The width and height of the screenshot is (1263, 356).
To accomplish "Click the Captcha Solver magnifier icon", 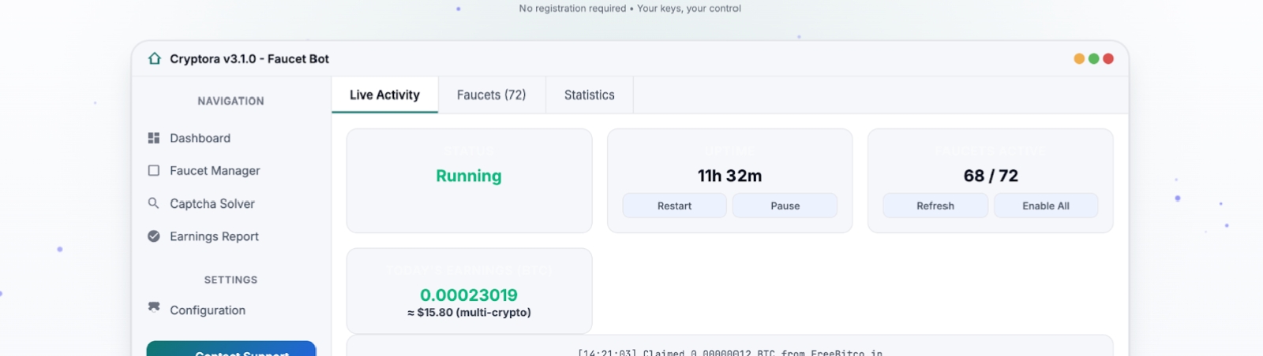I will (x=154, y=203).
